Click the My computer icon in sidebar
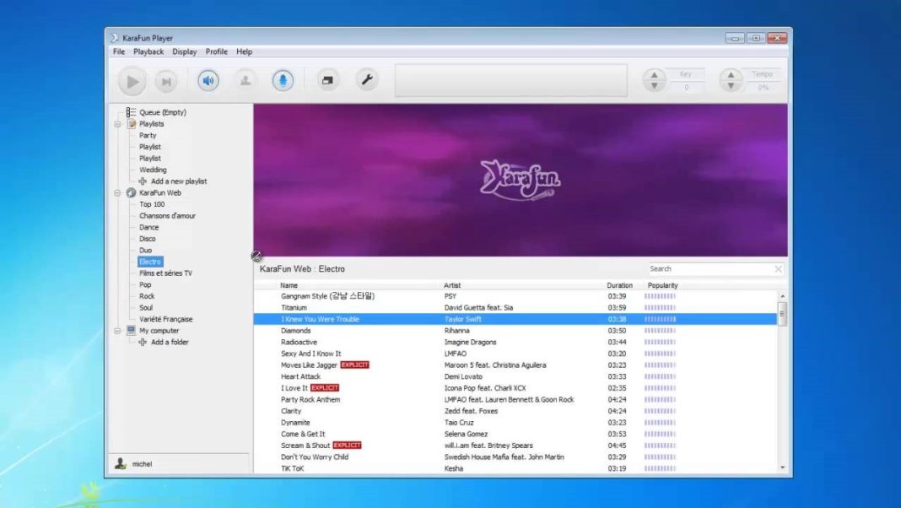The height and width of the screenshot is (508, 901). 131,330
